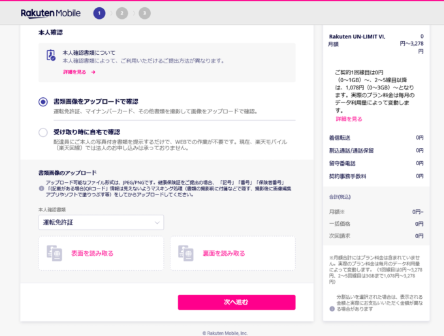This screenshot has width=444, height=336.
Task: Click the 着信転送 row label
Action: 340,138
